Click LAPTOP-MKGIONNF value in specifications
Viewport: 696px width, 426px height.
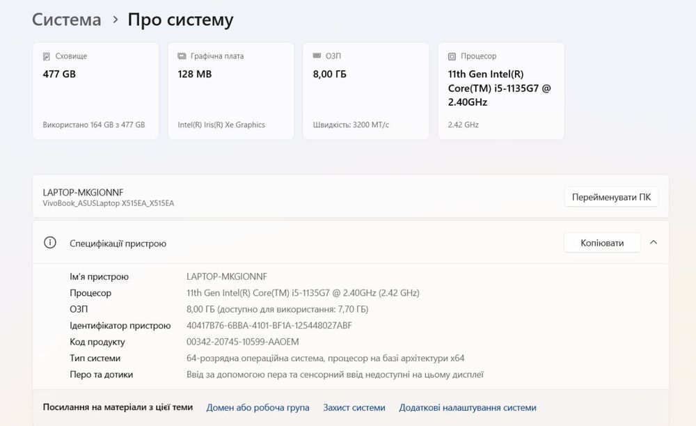[x=227, y=276]
